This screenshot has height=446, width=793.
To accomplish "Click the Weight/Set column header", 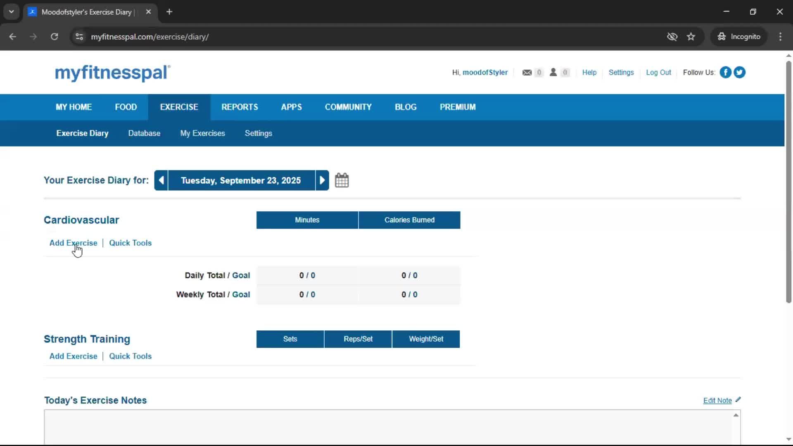I will tap(426, 339).
